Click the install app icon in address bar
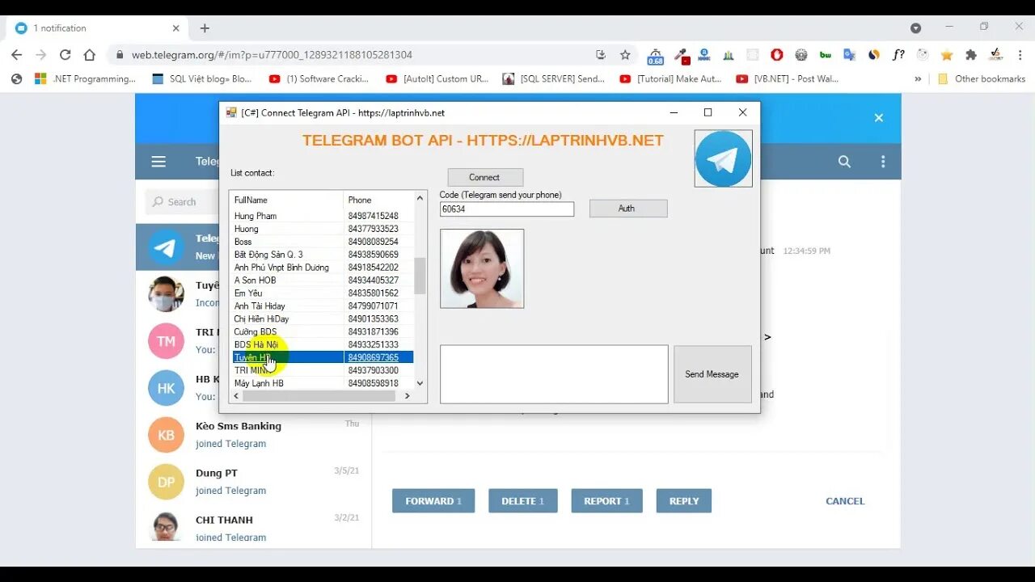 601,55
